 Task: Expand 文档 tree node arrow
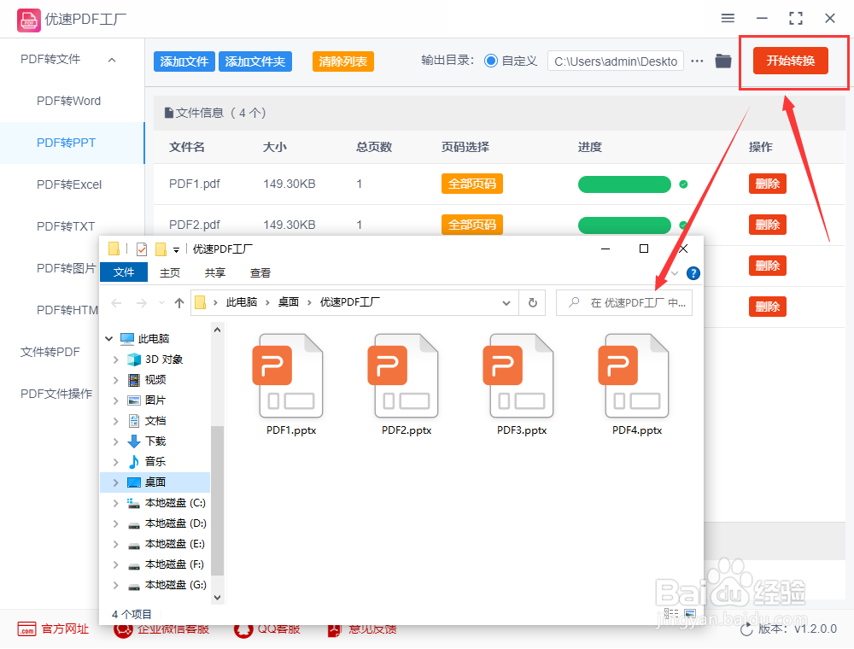[x=115, y=421]
